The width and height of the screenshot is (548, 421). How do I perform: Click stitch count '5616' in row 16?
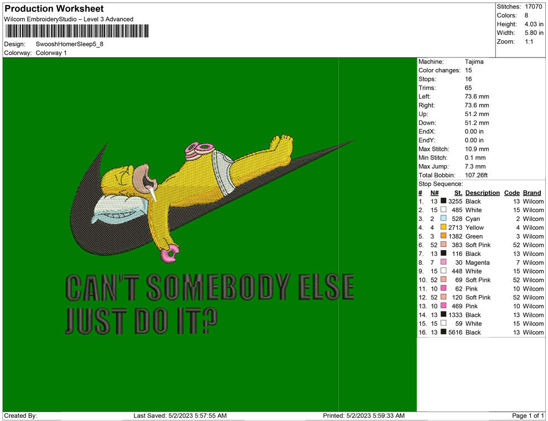point(456,333)
